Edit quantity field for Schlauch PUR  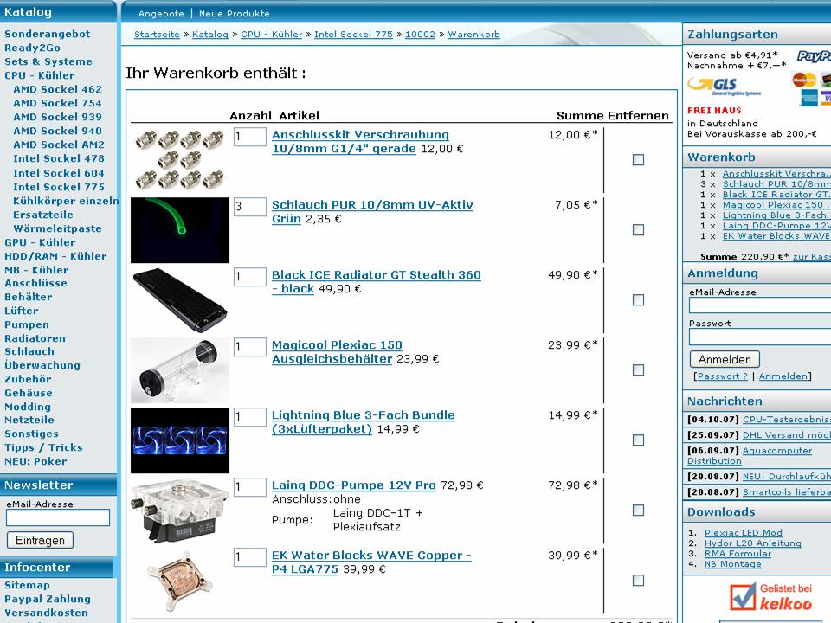click(x=249, y=206)
